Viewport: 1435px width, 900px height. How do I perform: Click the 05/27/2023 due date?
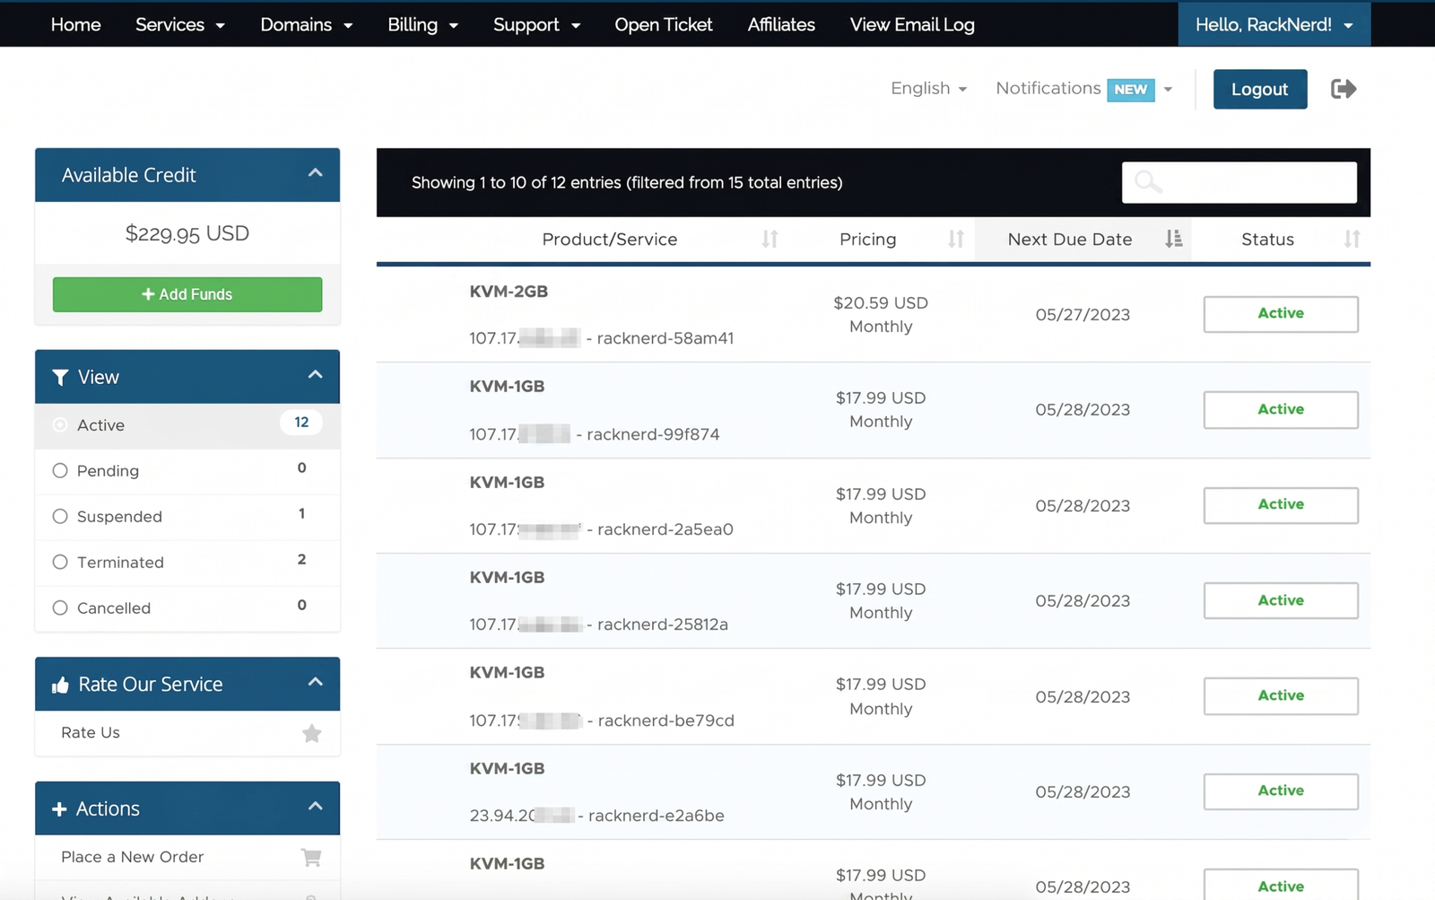(x=1083, y=314)
